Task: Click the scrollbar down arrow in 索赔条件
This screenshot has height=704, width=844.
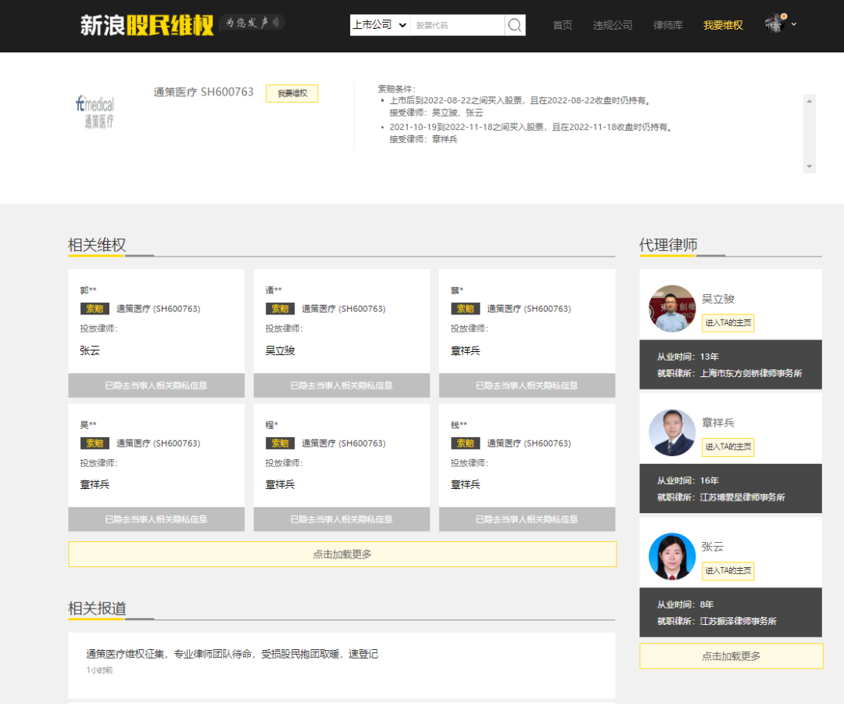Action: click(809, 167)
